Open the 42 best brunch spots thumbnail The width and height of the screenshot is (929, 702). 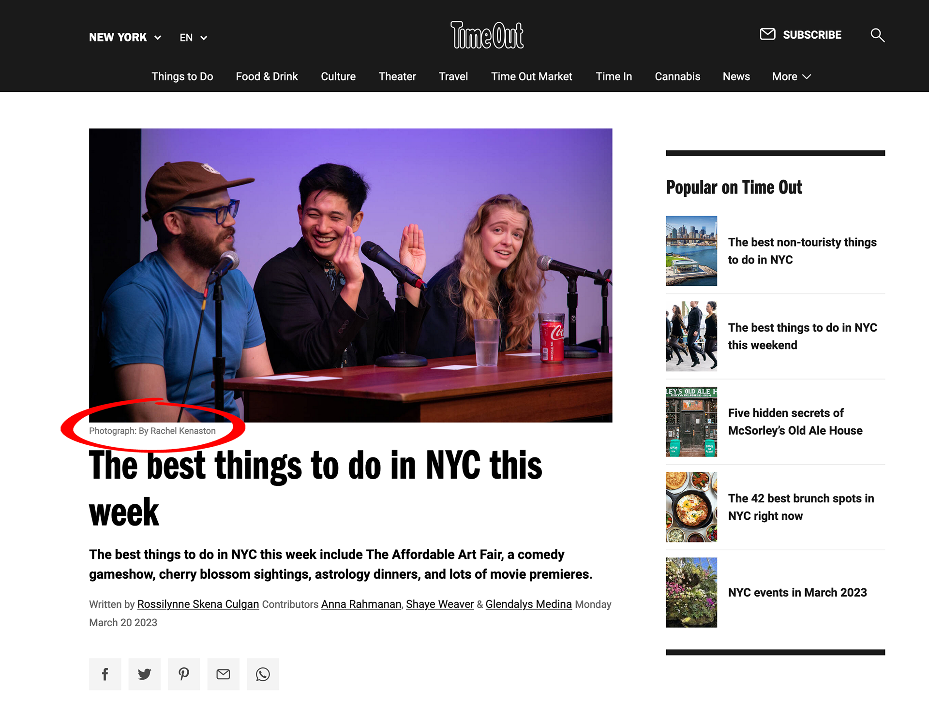click(691, 507)
